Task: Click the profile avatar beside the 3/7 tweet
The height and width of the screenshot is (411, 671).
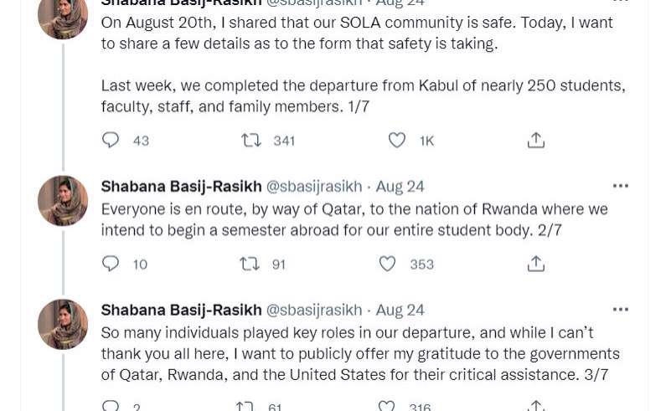Action: pyautogui.click(x=63, y=324)
